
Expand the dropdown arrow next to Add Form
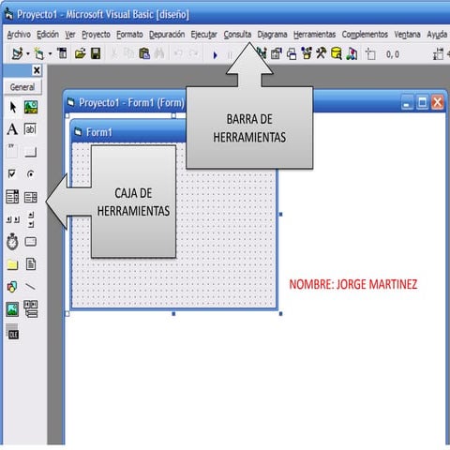coord(50,54)
